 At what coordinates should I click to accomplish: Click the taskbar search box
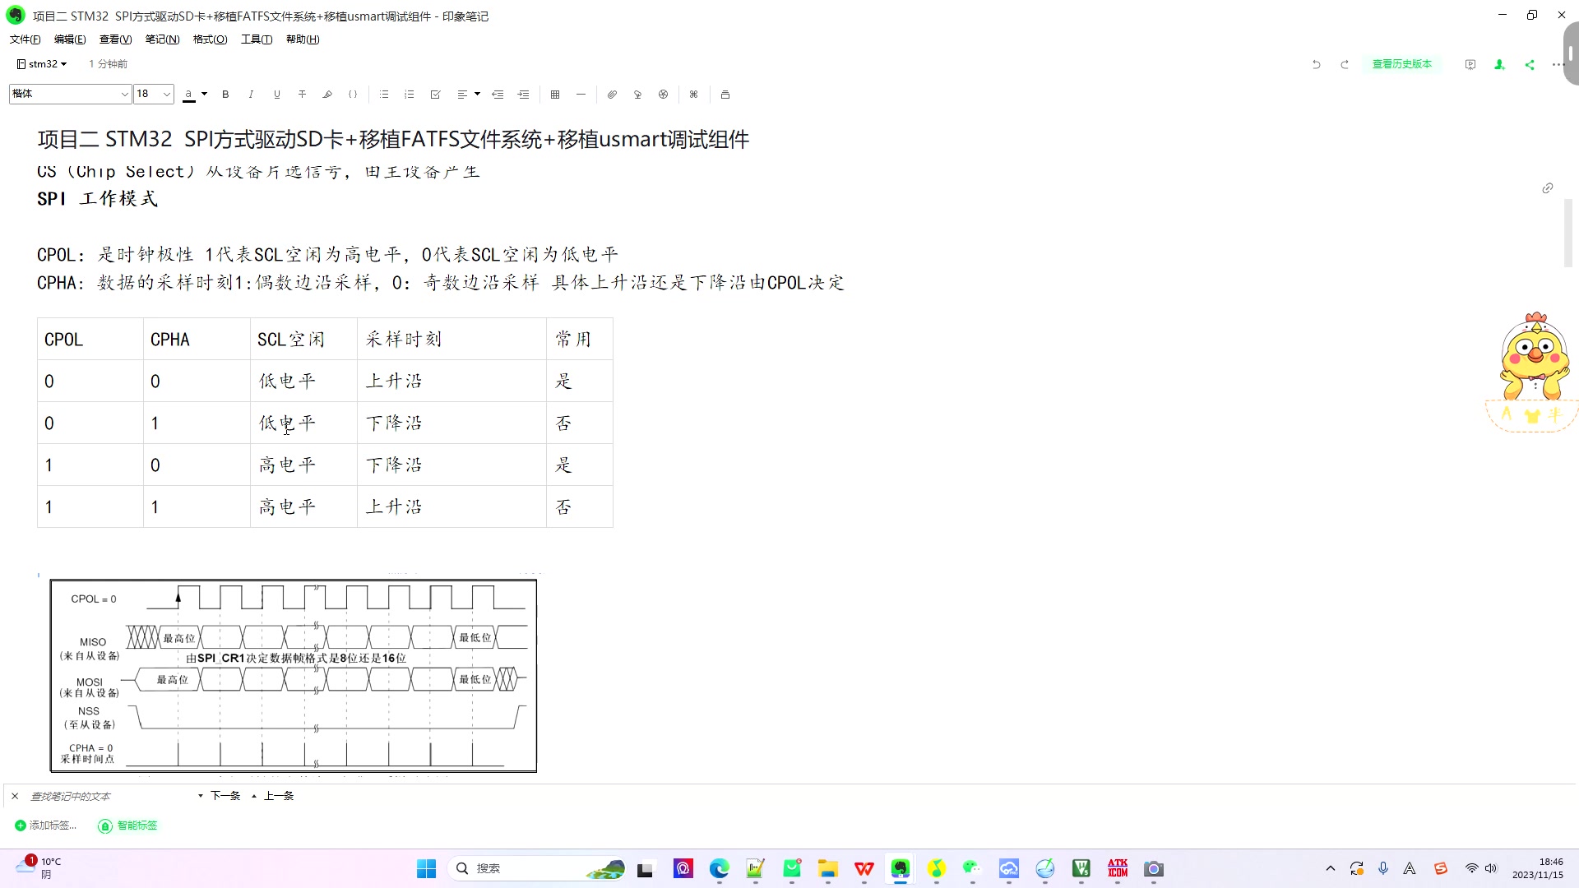click(536, 869)
